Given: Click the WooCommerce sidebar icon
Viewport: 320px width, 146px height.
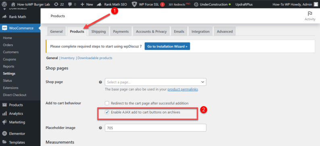Looking at the screenshot, I should tap(4, 28).
